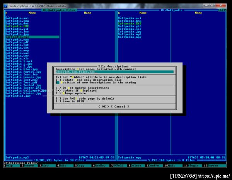Select Softpedia 1.avi file
Viewport: 232px width, 180px height.
pos(19,61)
